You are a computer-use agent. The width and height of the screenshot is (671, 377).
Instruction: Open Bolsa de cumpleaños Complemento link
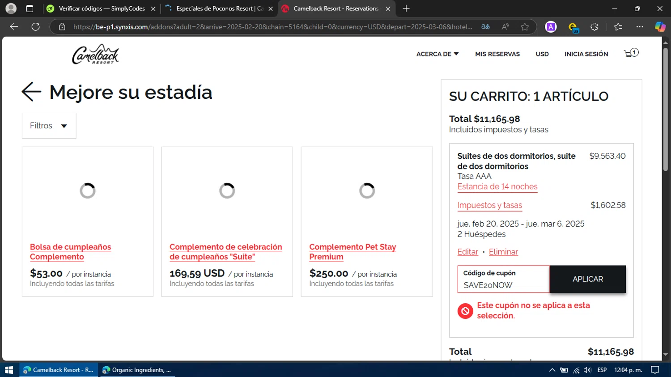70,252
